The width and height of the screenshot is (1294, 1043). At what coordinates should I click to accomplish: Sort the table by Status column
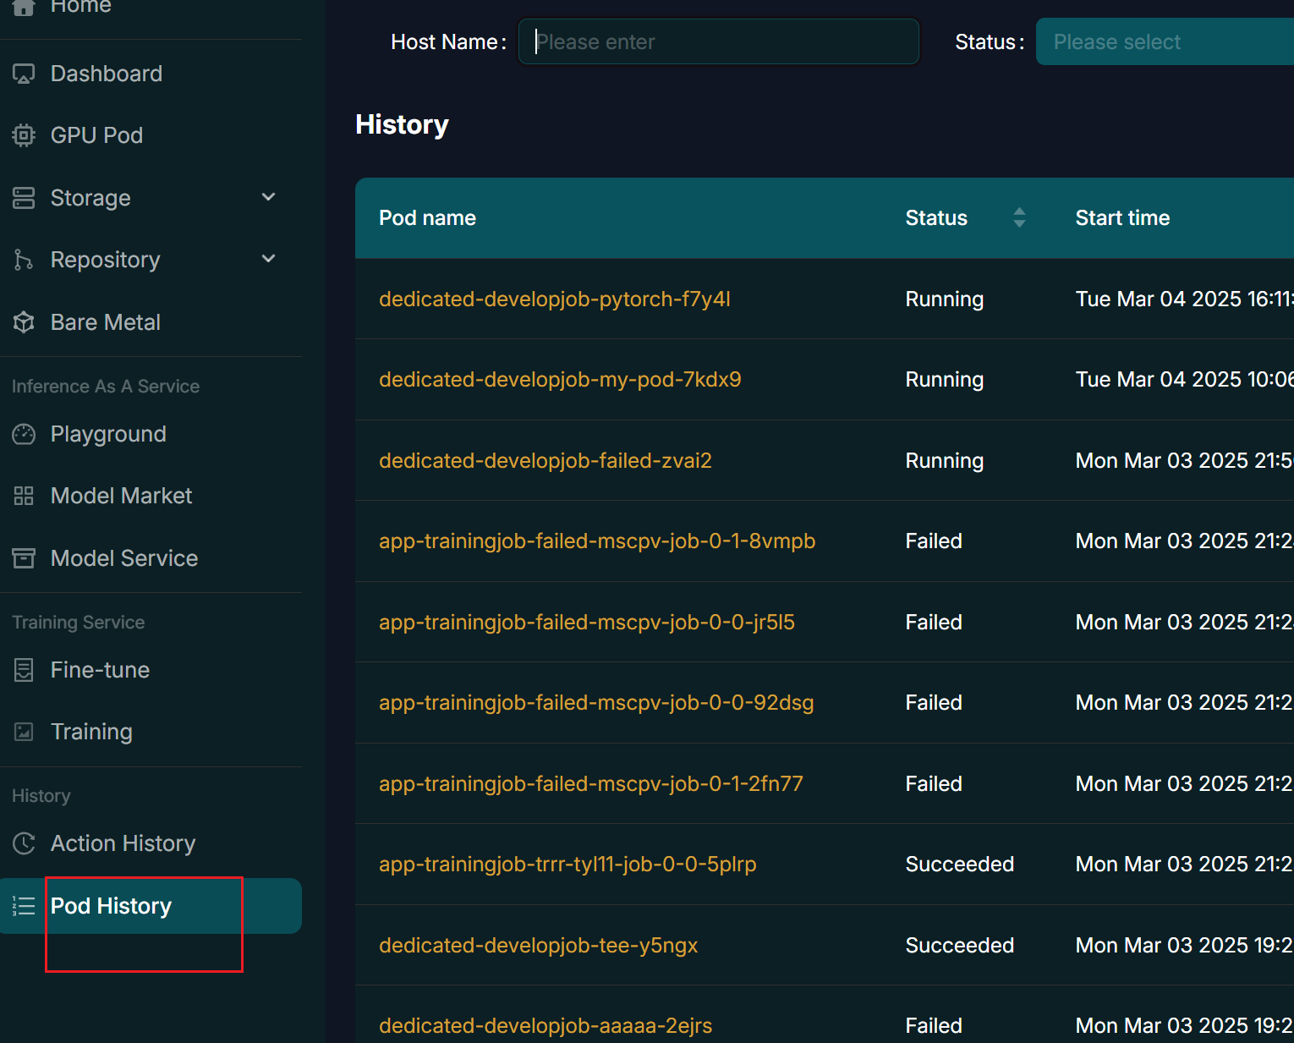click(x=1019, y=217)
